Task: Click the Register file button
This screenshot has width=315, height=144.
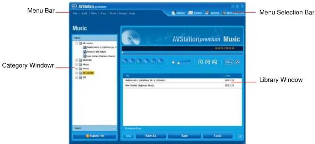Action: [94, 136]
